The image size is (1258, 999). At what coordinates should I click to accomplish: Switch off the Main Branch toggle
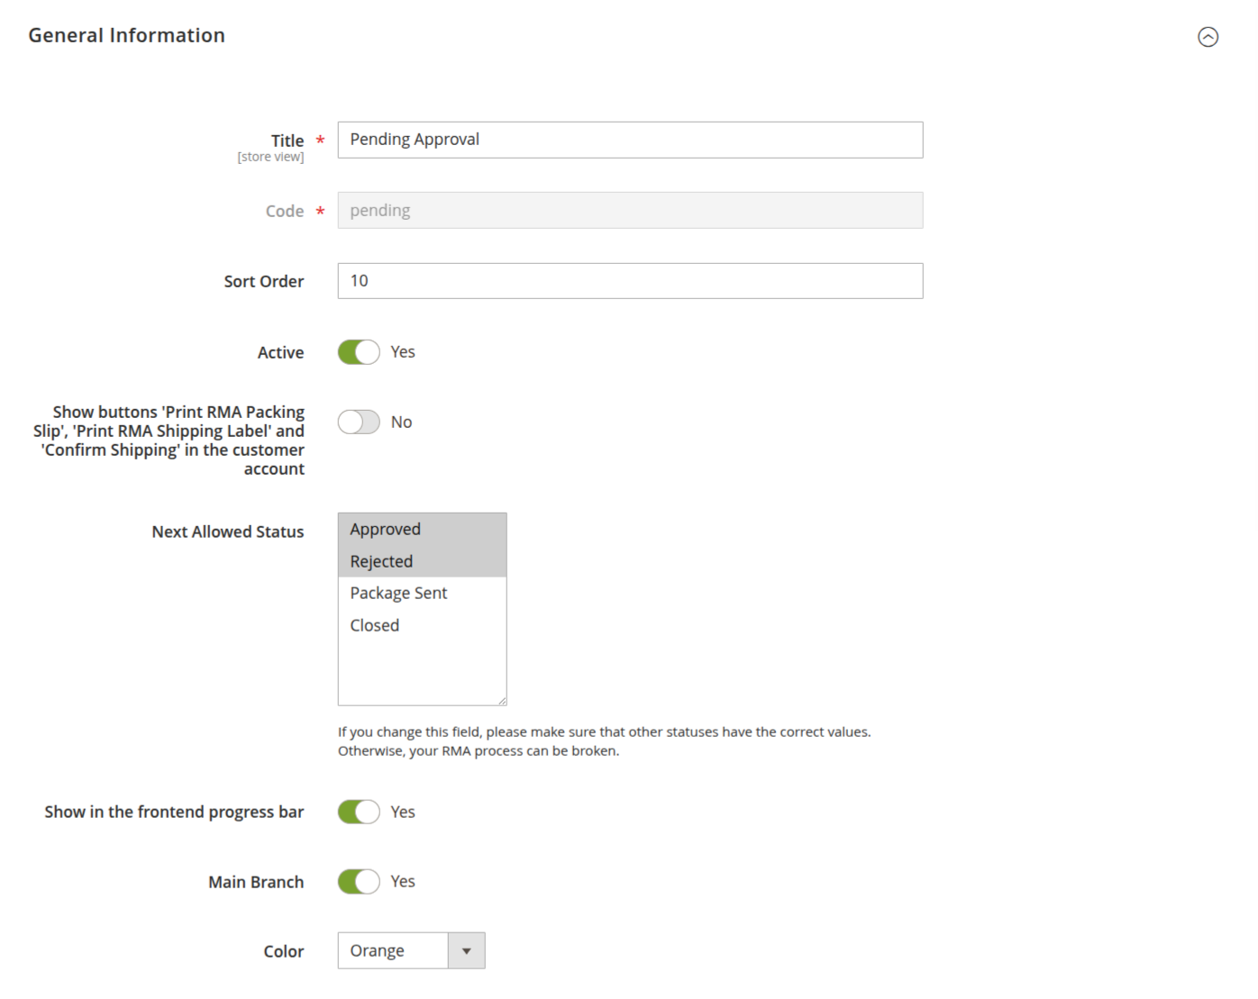(x=359, y=882)
